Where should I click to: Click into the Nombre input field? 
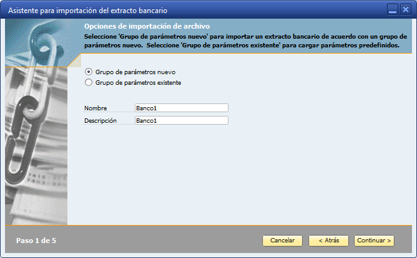[181, 108]
